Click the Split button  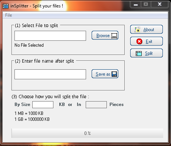pos(147,53)
